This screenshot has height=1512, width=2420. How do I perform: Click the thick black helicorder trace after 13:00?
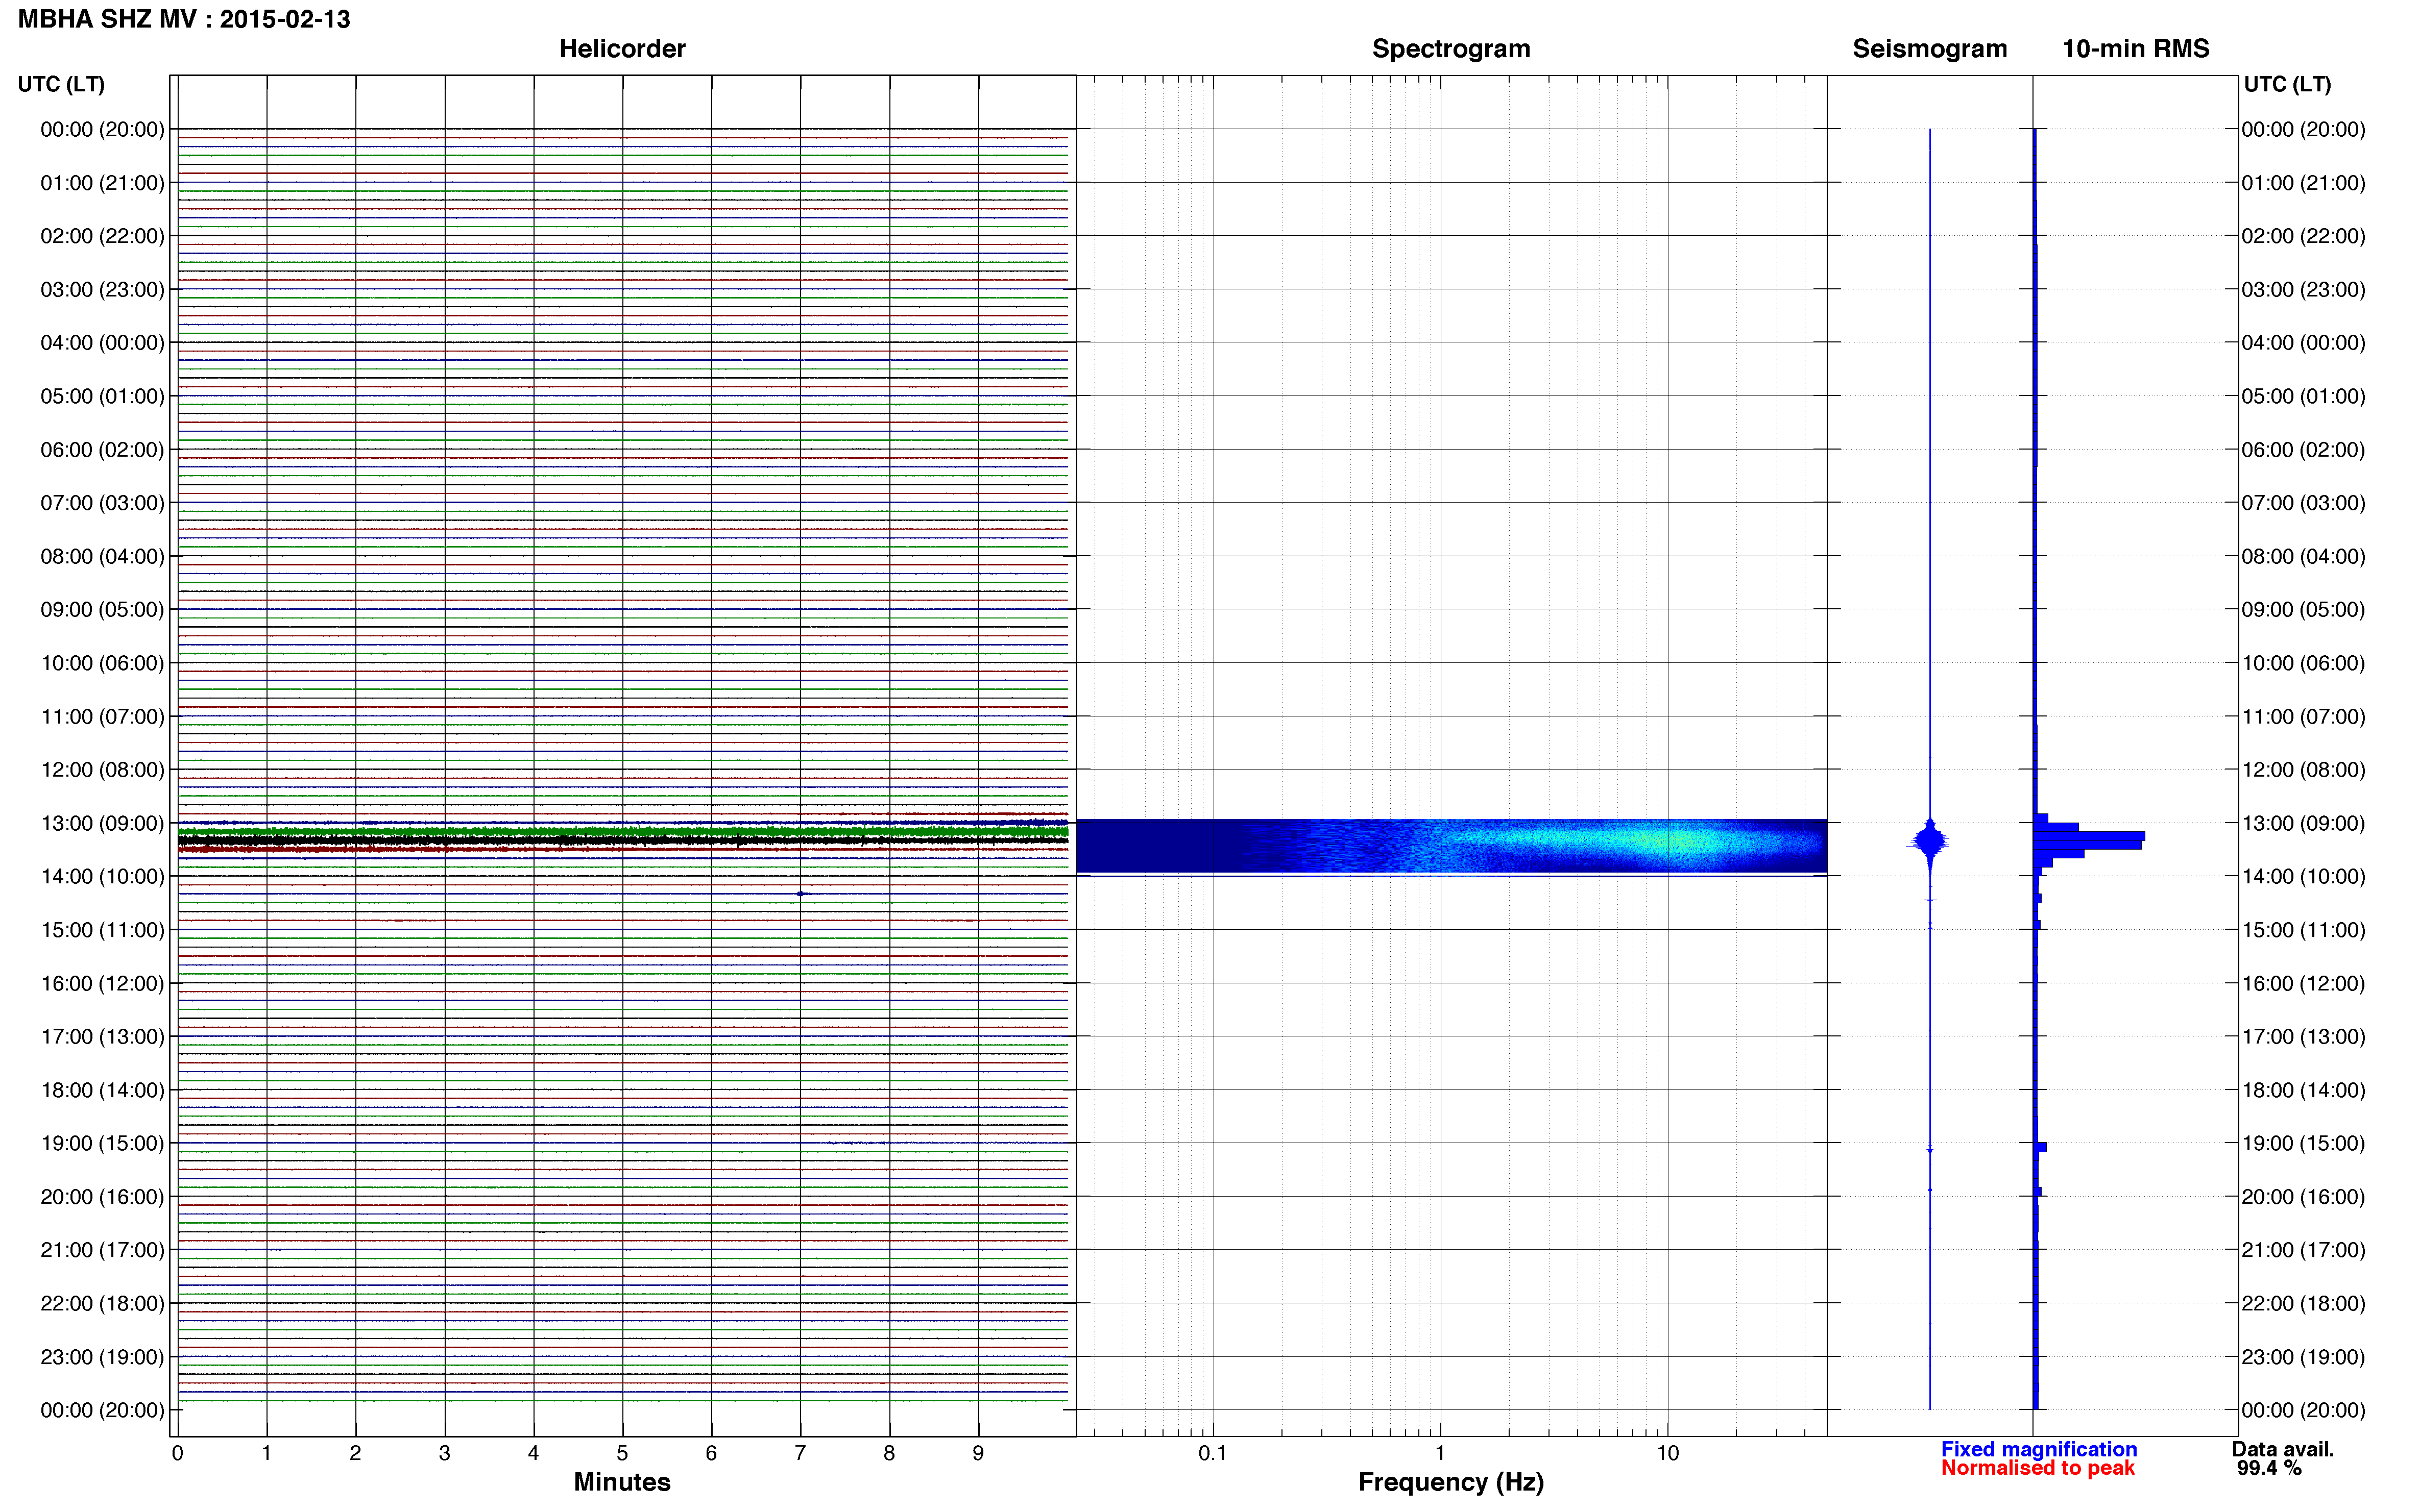pos(622,840)
